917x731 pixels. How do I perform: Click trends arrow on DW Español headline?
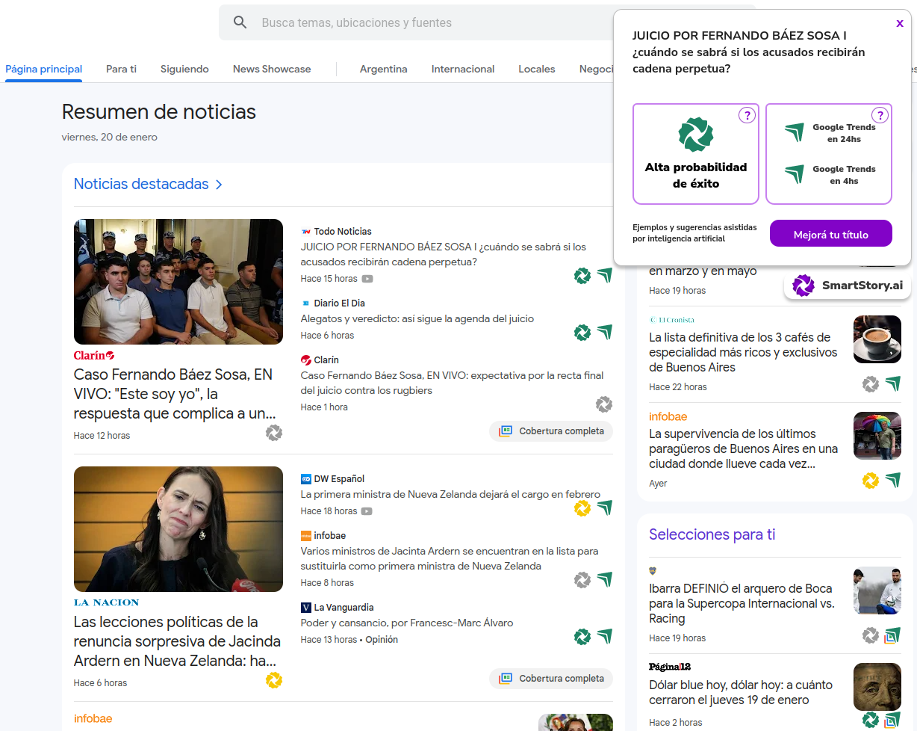(x=605, y=508)
